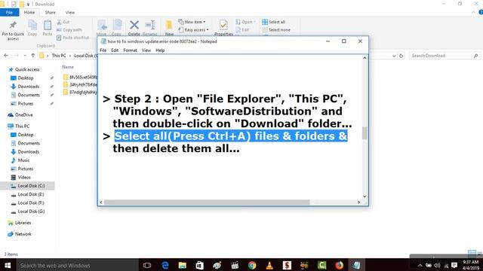
Task: Select Videos under This PC
Action: pyautogui.click(x=24, y=178)
